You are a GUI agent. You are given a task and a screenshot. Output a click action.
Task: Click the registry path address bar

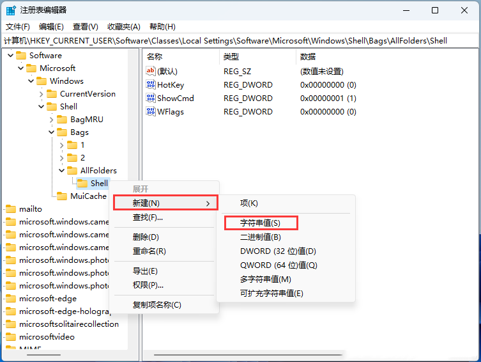pyautogui.click(x=240, y=40)
